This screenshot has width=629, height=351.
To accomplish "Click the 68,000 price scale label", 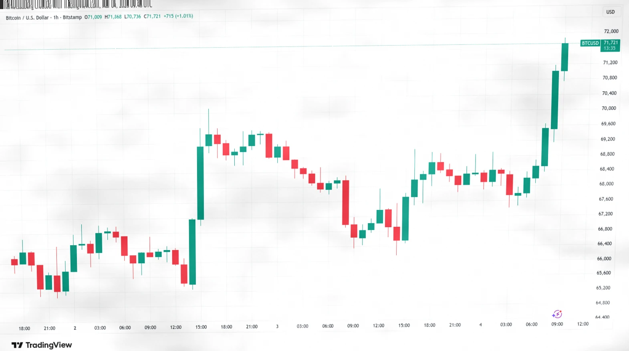I will tap(606, 184).
